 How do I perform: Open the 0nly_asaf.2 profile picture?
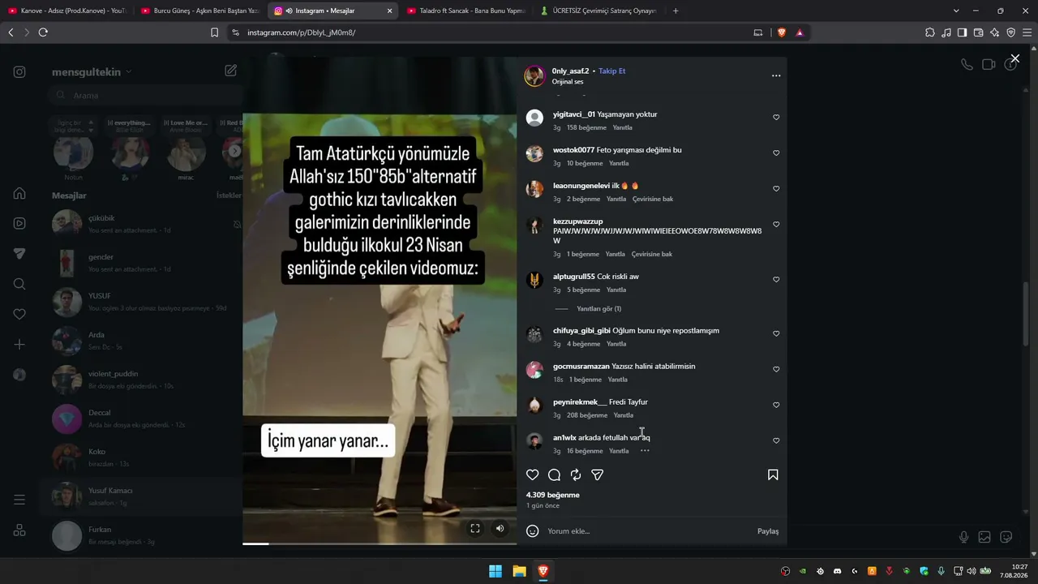534,75
